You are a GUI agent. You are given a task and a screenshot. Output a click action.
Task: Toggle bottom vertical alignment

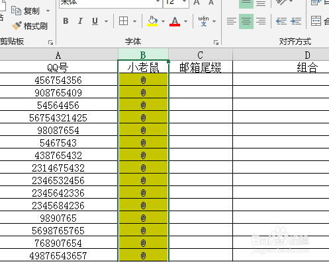point(261,3)
